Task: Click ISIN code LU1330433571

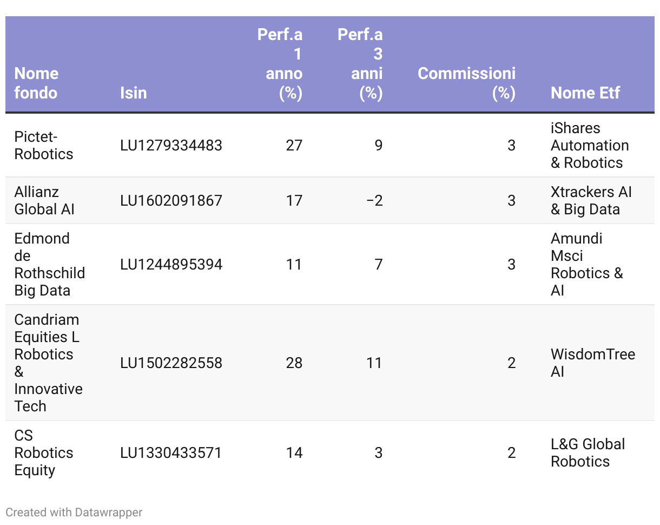Action: point(171,452)
